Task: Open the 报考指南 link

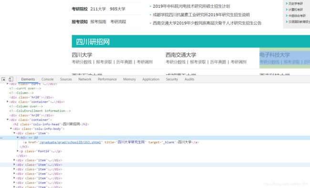Action: 98,22
